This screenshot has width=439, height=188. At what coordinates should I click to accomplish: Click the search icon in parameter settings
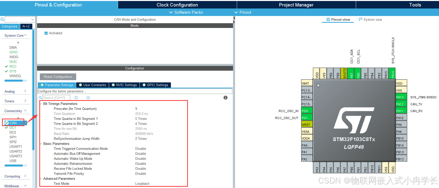click(x=40, y=98)
